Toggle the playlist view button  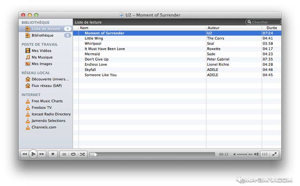(64, 154)
